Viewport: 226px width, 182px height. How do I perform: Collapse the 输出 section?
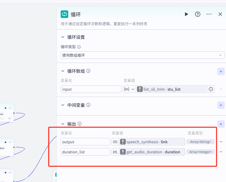point(63,124)
